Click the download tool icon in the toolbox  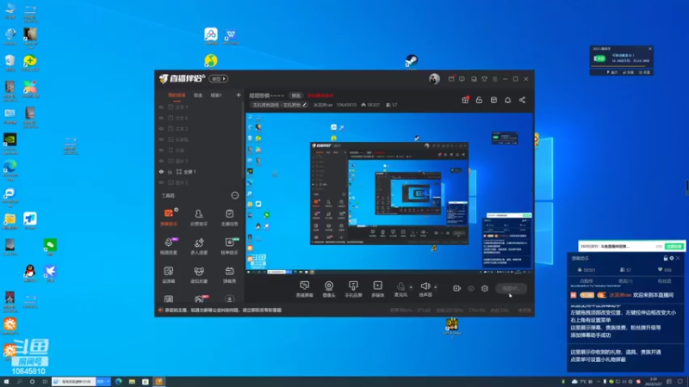click(x=229, y=299)
